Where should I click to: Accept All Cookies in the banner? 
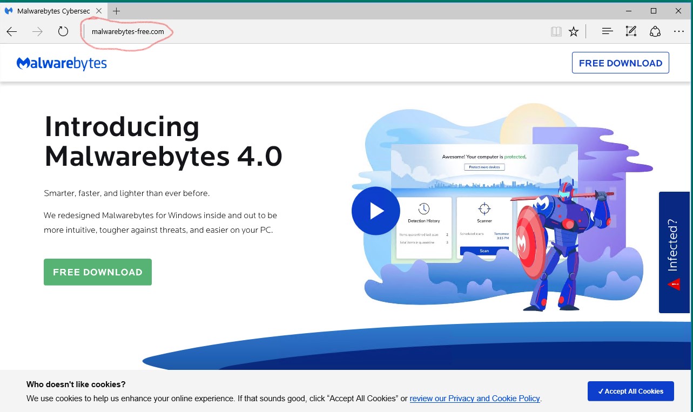pyautogui.click(x=630, y=391)
